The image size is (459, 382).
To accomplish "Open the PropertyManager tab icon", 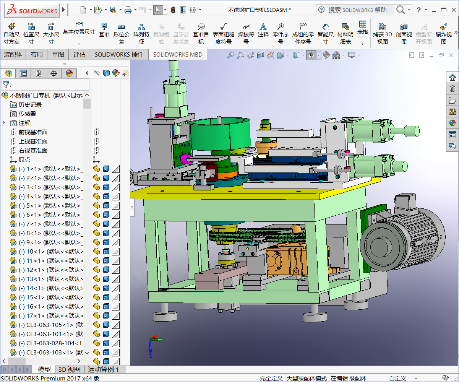I will click(x=23, y=73).
